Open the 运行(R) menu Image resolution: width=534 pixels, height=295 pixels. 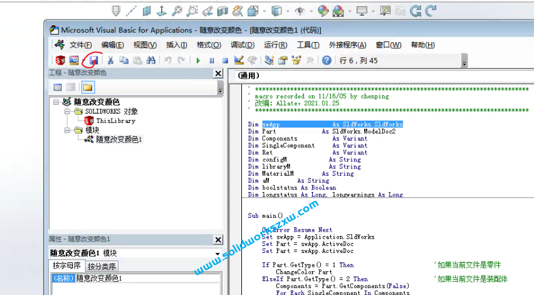pos(276,45)
